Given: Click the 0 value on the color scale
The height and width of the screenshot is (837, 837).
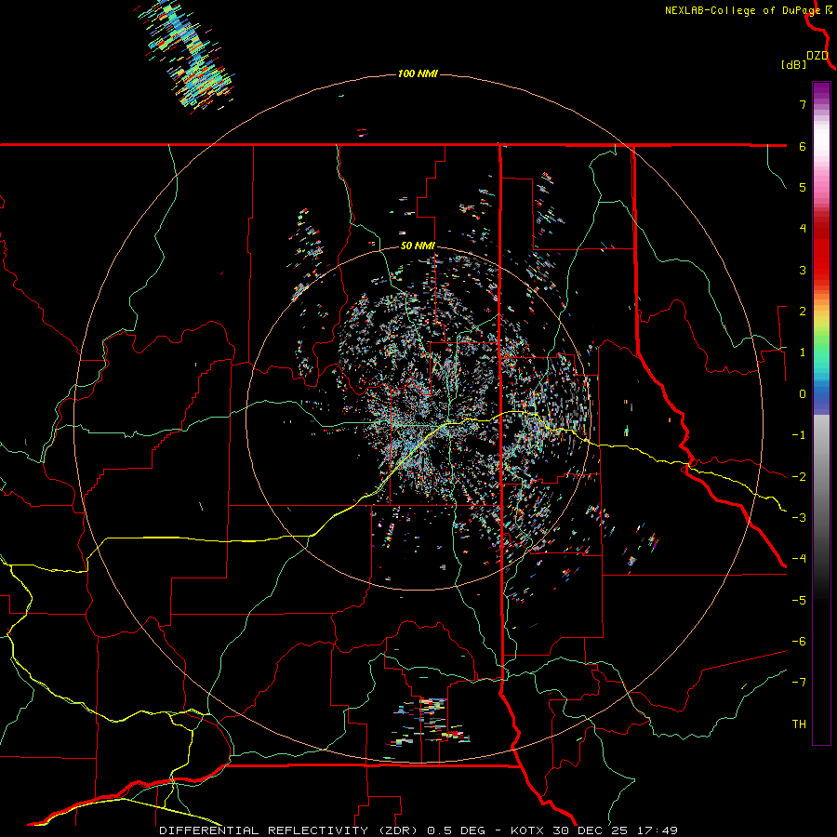Looking at the screenshot, I should [x=803, y=394].
